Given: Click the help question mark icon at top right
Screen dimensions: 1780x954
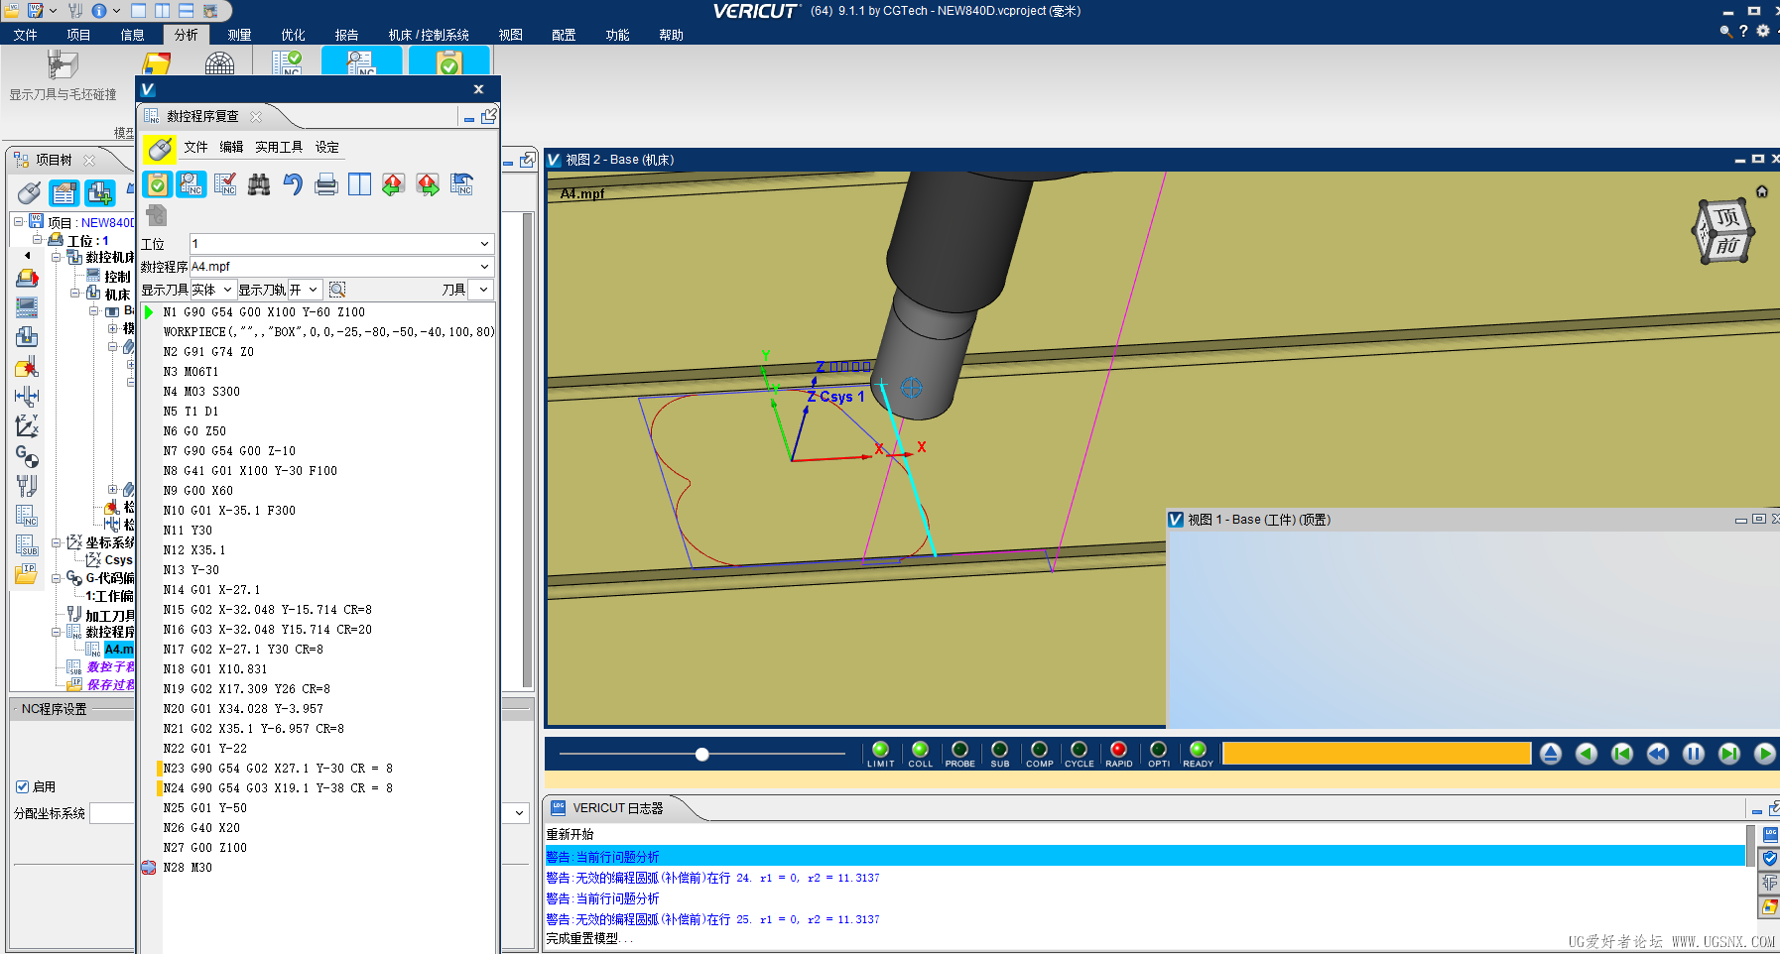Looking at the screenshot, I should (1743, 31).
